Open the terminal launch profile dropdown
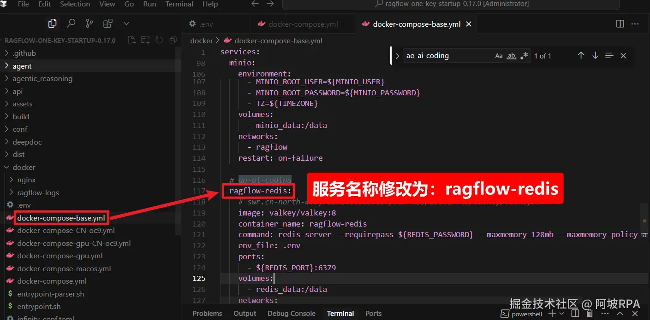Image resolution: width=650 pixels, height=320 pixels. coord(561,314)
